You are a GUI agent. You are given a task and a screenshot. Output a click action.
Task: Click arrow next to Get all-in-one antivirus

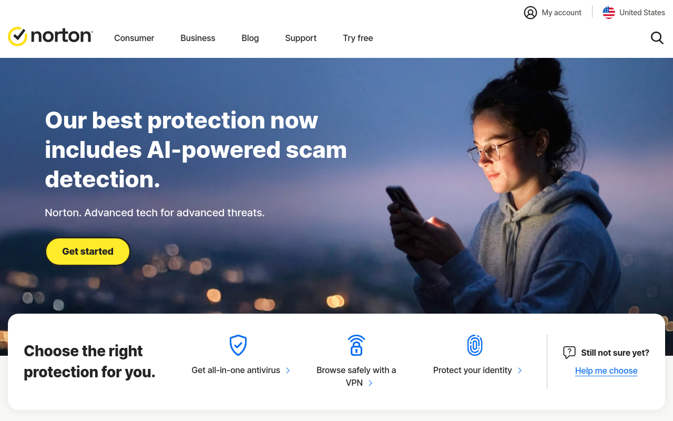288,370
